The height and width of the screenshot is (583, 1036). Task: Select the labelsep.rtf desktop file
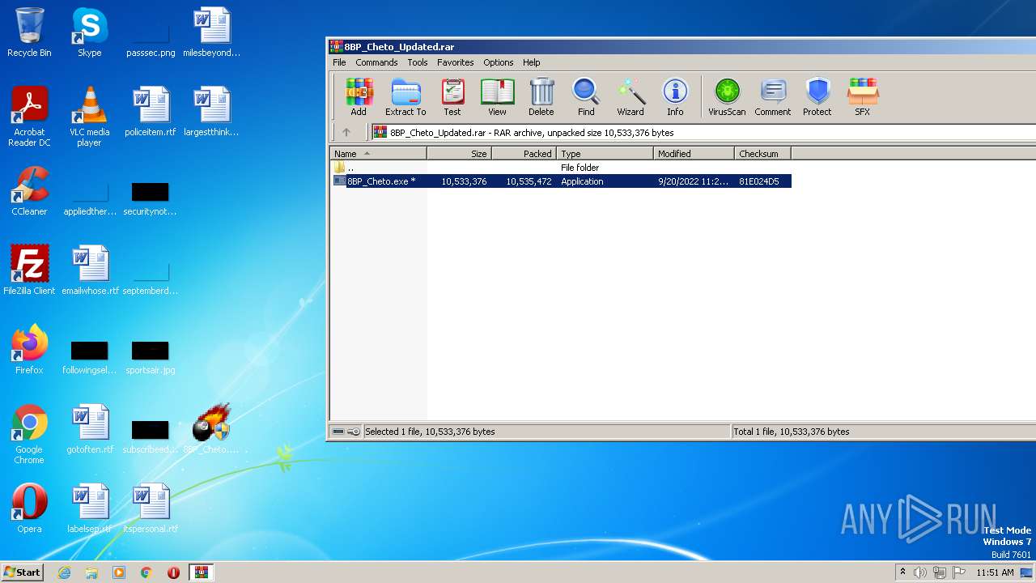pos(90,509)
